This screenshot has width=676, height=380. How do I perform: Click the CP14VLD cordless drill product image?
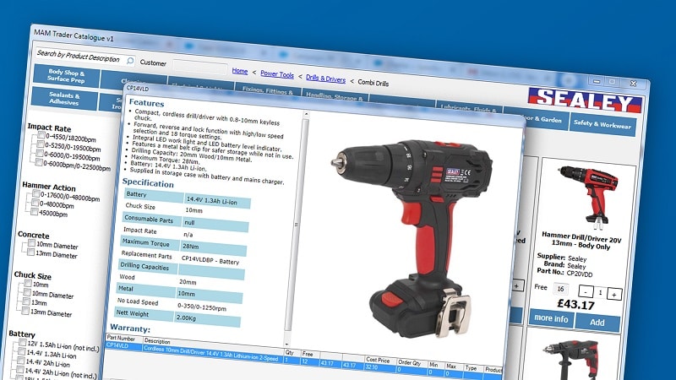click(x=412, y=236)
